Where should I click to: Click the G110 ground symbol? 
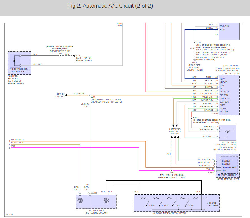(74, 56)
